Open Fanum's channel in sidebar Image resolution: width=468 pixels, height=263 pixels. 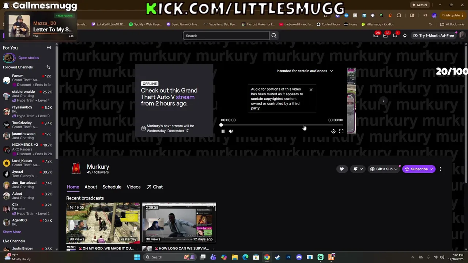[28, 80]
